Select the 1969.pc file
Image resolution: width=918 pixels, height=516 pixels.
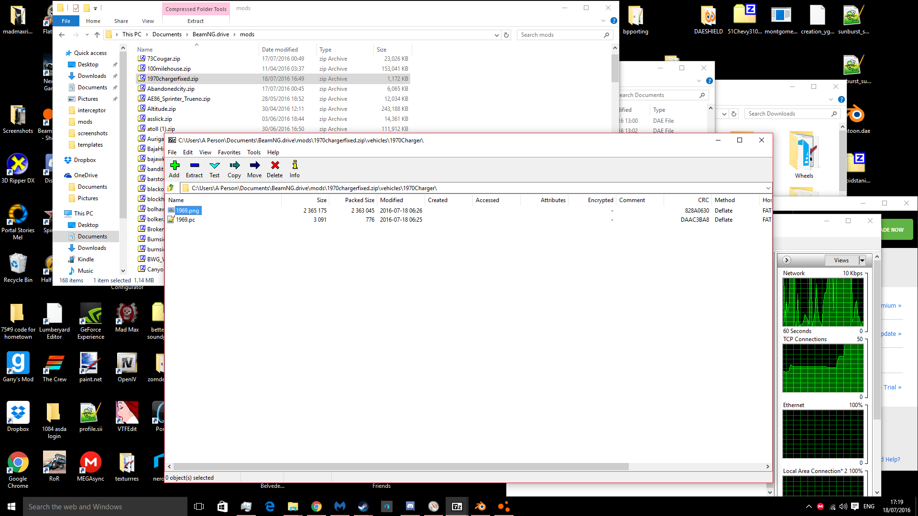coord(186,220)
